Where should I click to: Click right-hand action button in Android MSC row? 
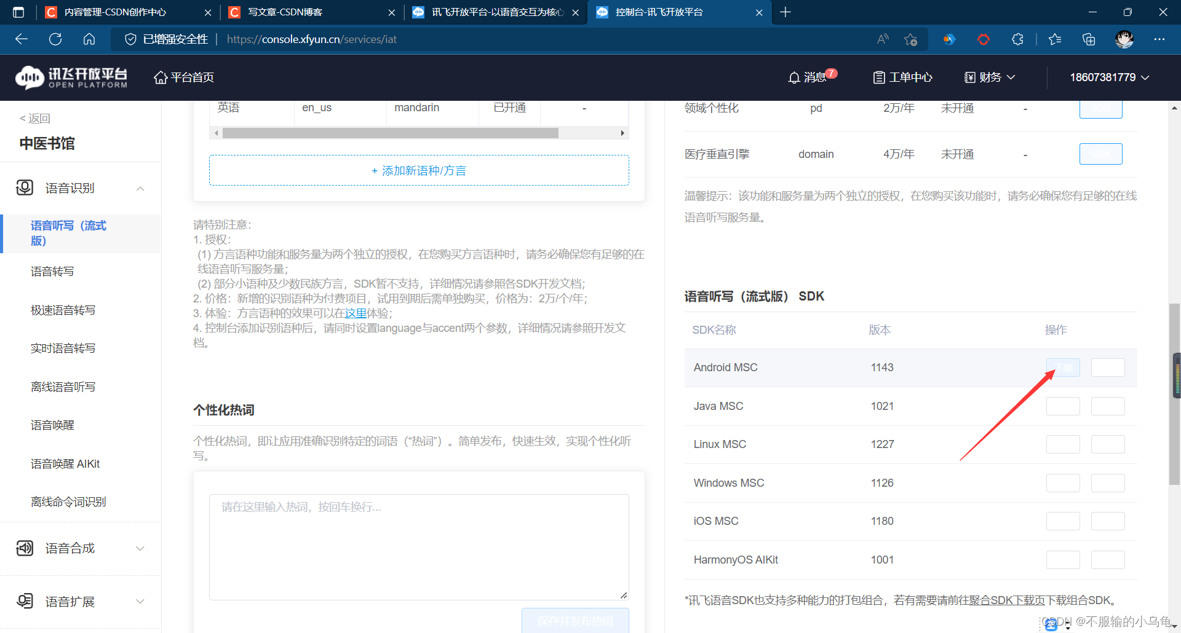pyautogui.click(x=1108, y=368)
